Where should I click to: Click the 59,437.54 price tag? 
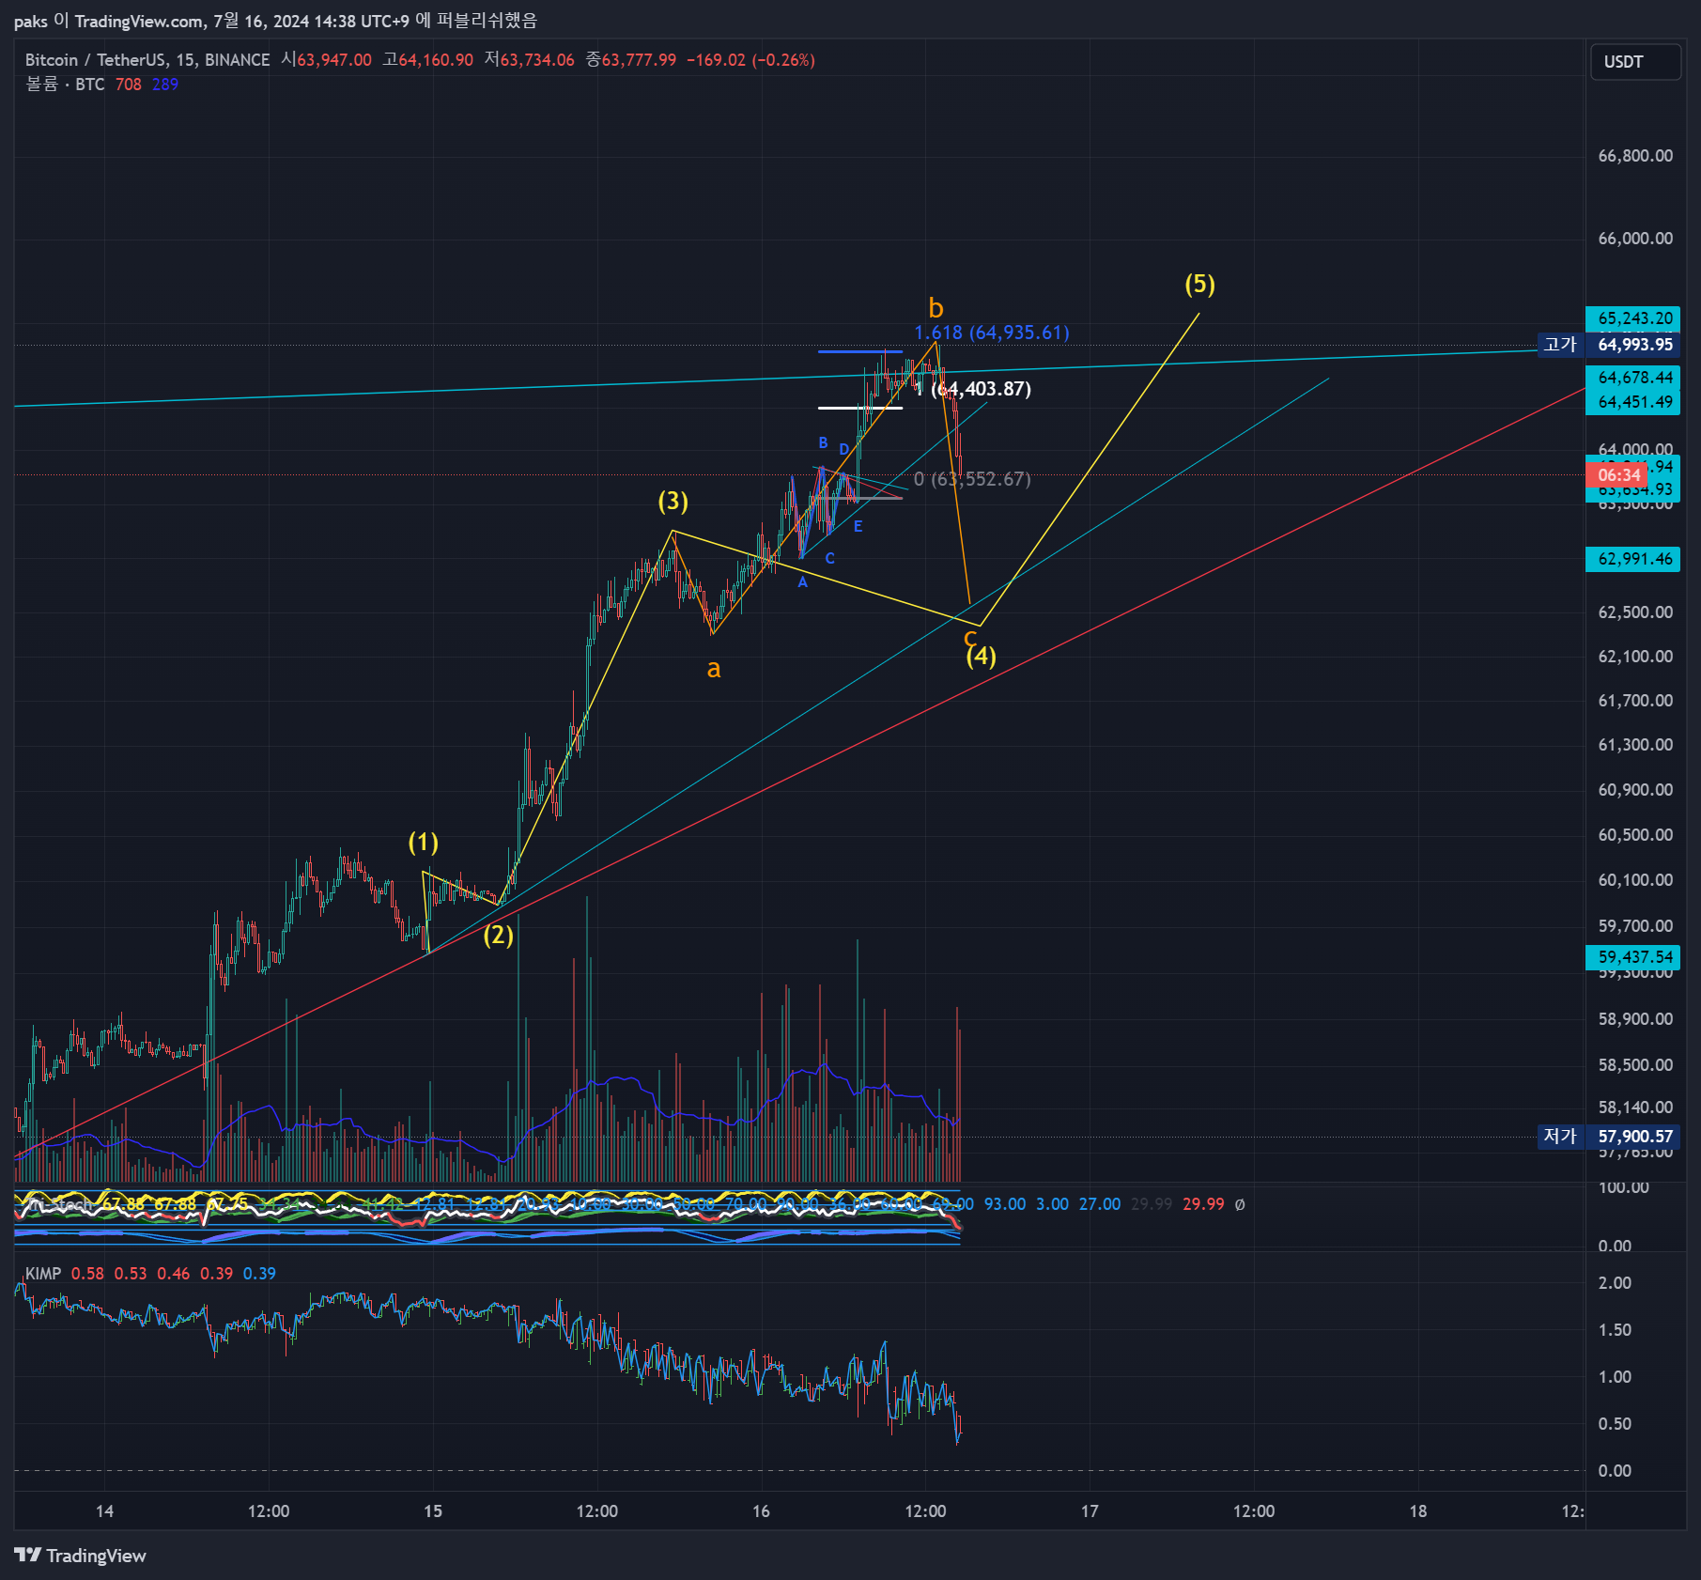click(x=1633, y=957)
